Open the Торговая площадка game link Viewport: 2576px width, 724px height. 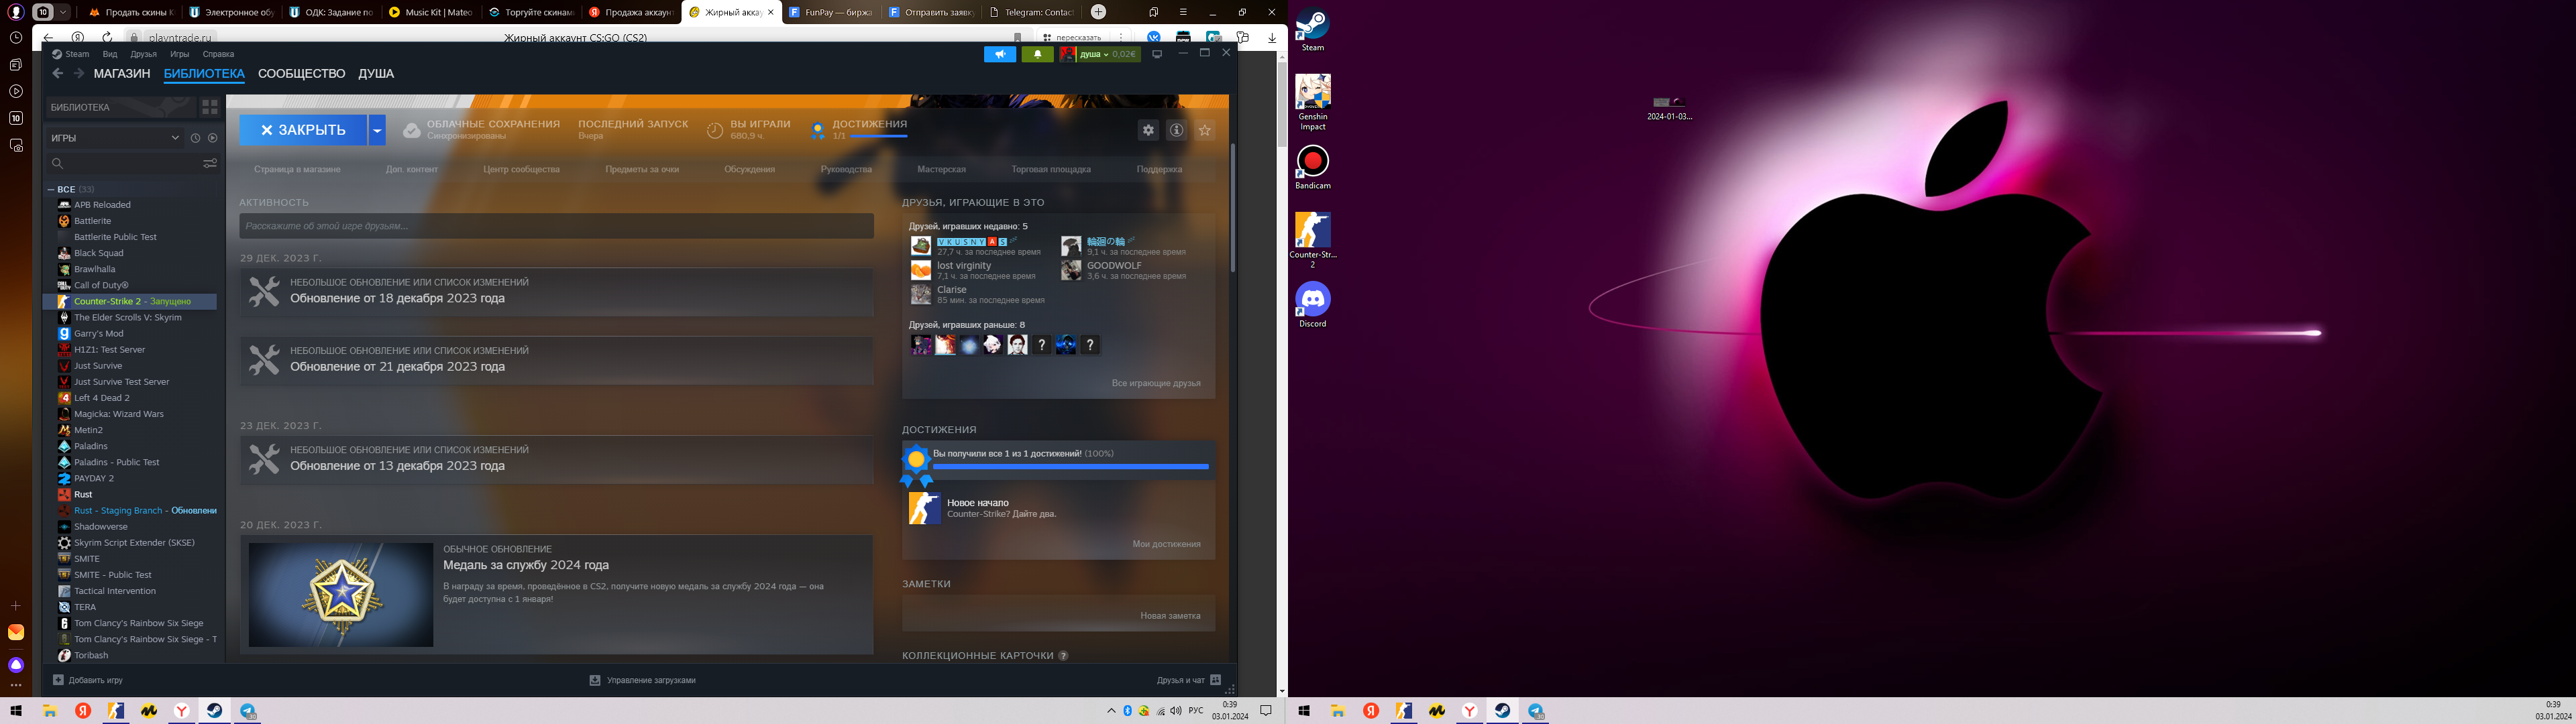(1051, 169)
